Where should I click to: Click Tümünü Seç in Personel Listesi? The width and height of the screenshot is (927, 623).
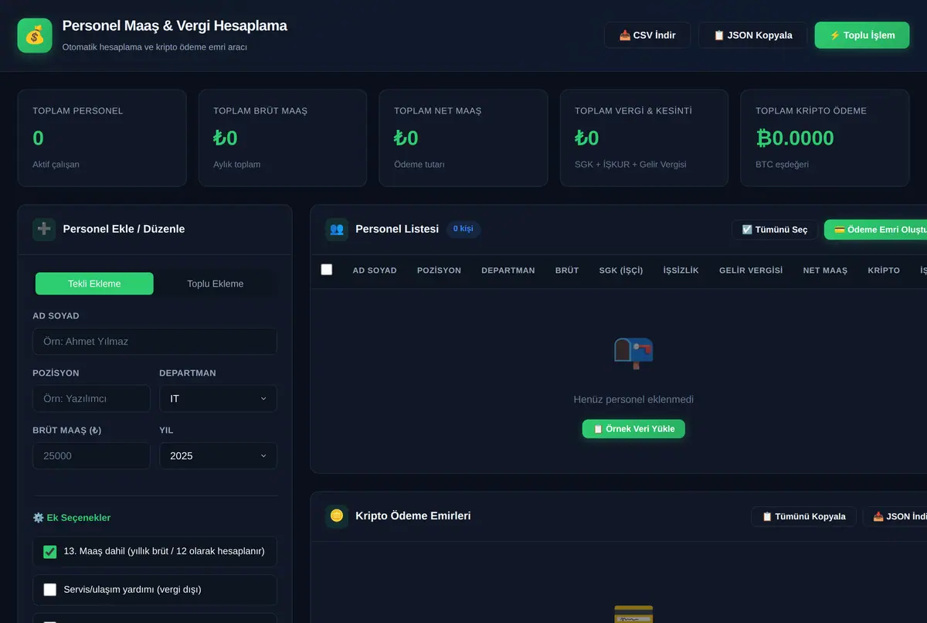[775, 230]
